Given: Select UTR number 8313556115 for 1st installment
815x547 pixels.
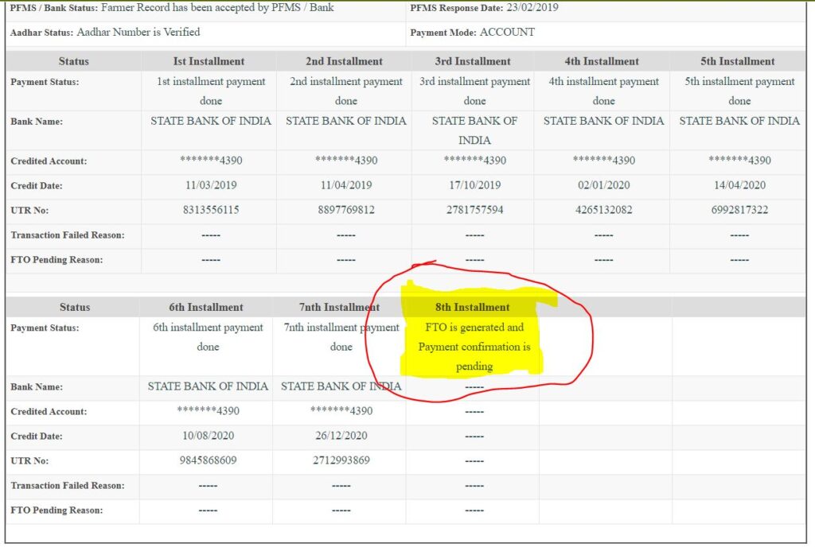Looking at the screenshot, I should 209,211.
